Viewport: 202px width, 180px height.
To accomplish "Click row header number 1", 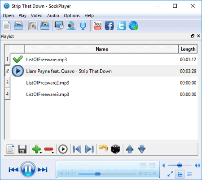I will point(7,59).
